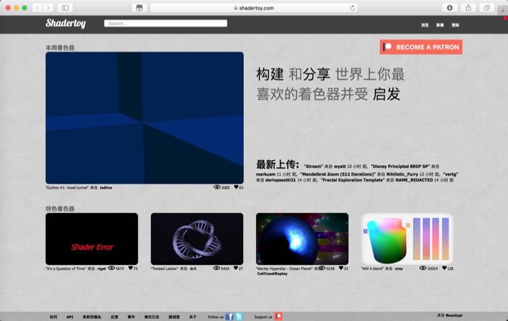Open the Ocean Planet shader thumbnail

pos(302,239)
